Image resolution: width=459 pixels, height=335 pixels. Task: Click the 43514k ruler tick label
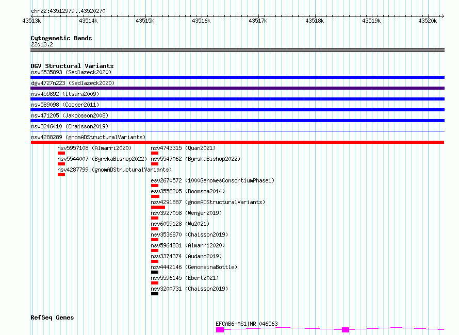coord(88,21)
